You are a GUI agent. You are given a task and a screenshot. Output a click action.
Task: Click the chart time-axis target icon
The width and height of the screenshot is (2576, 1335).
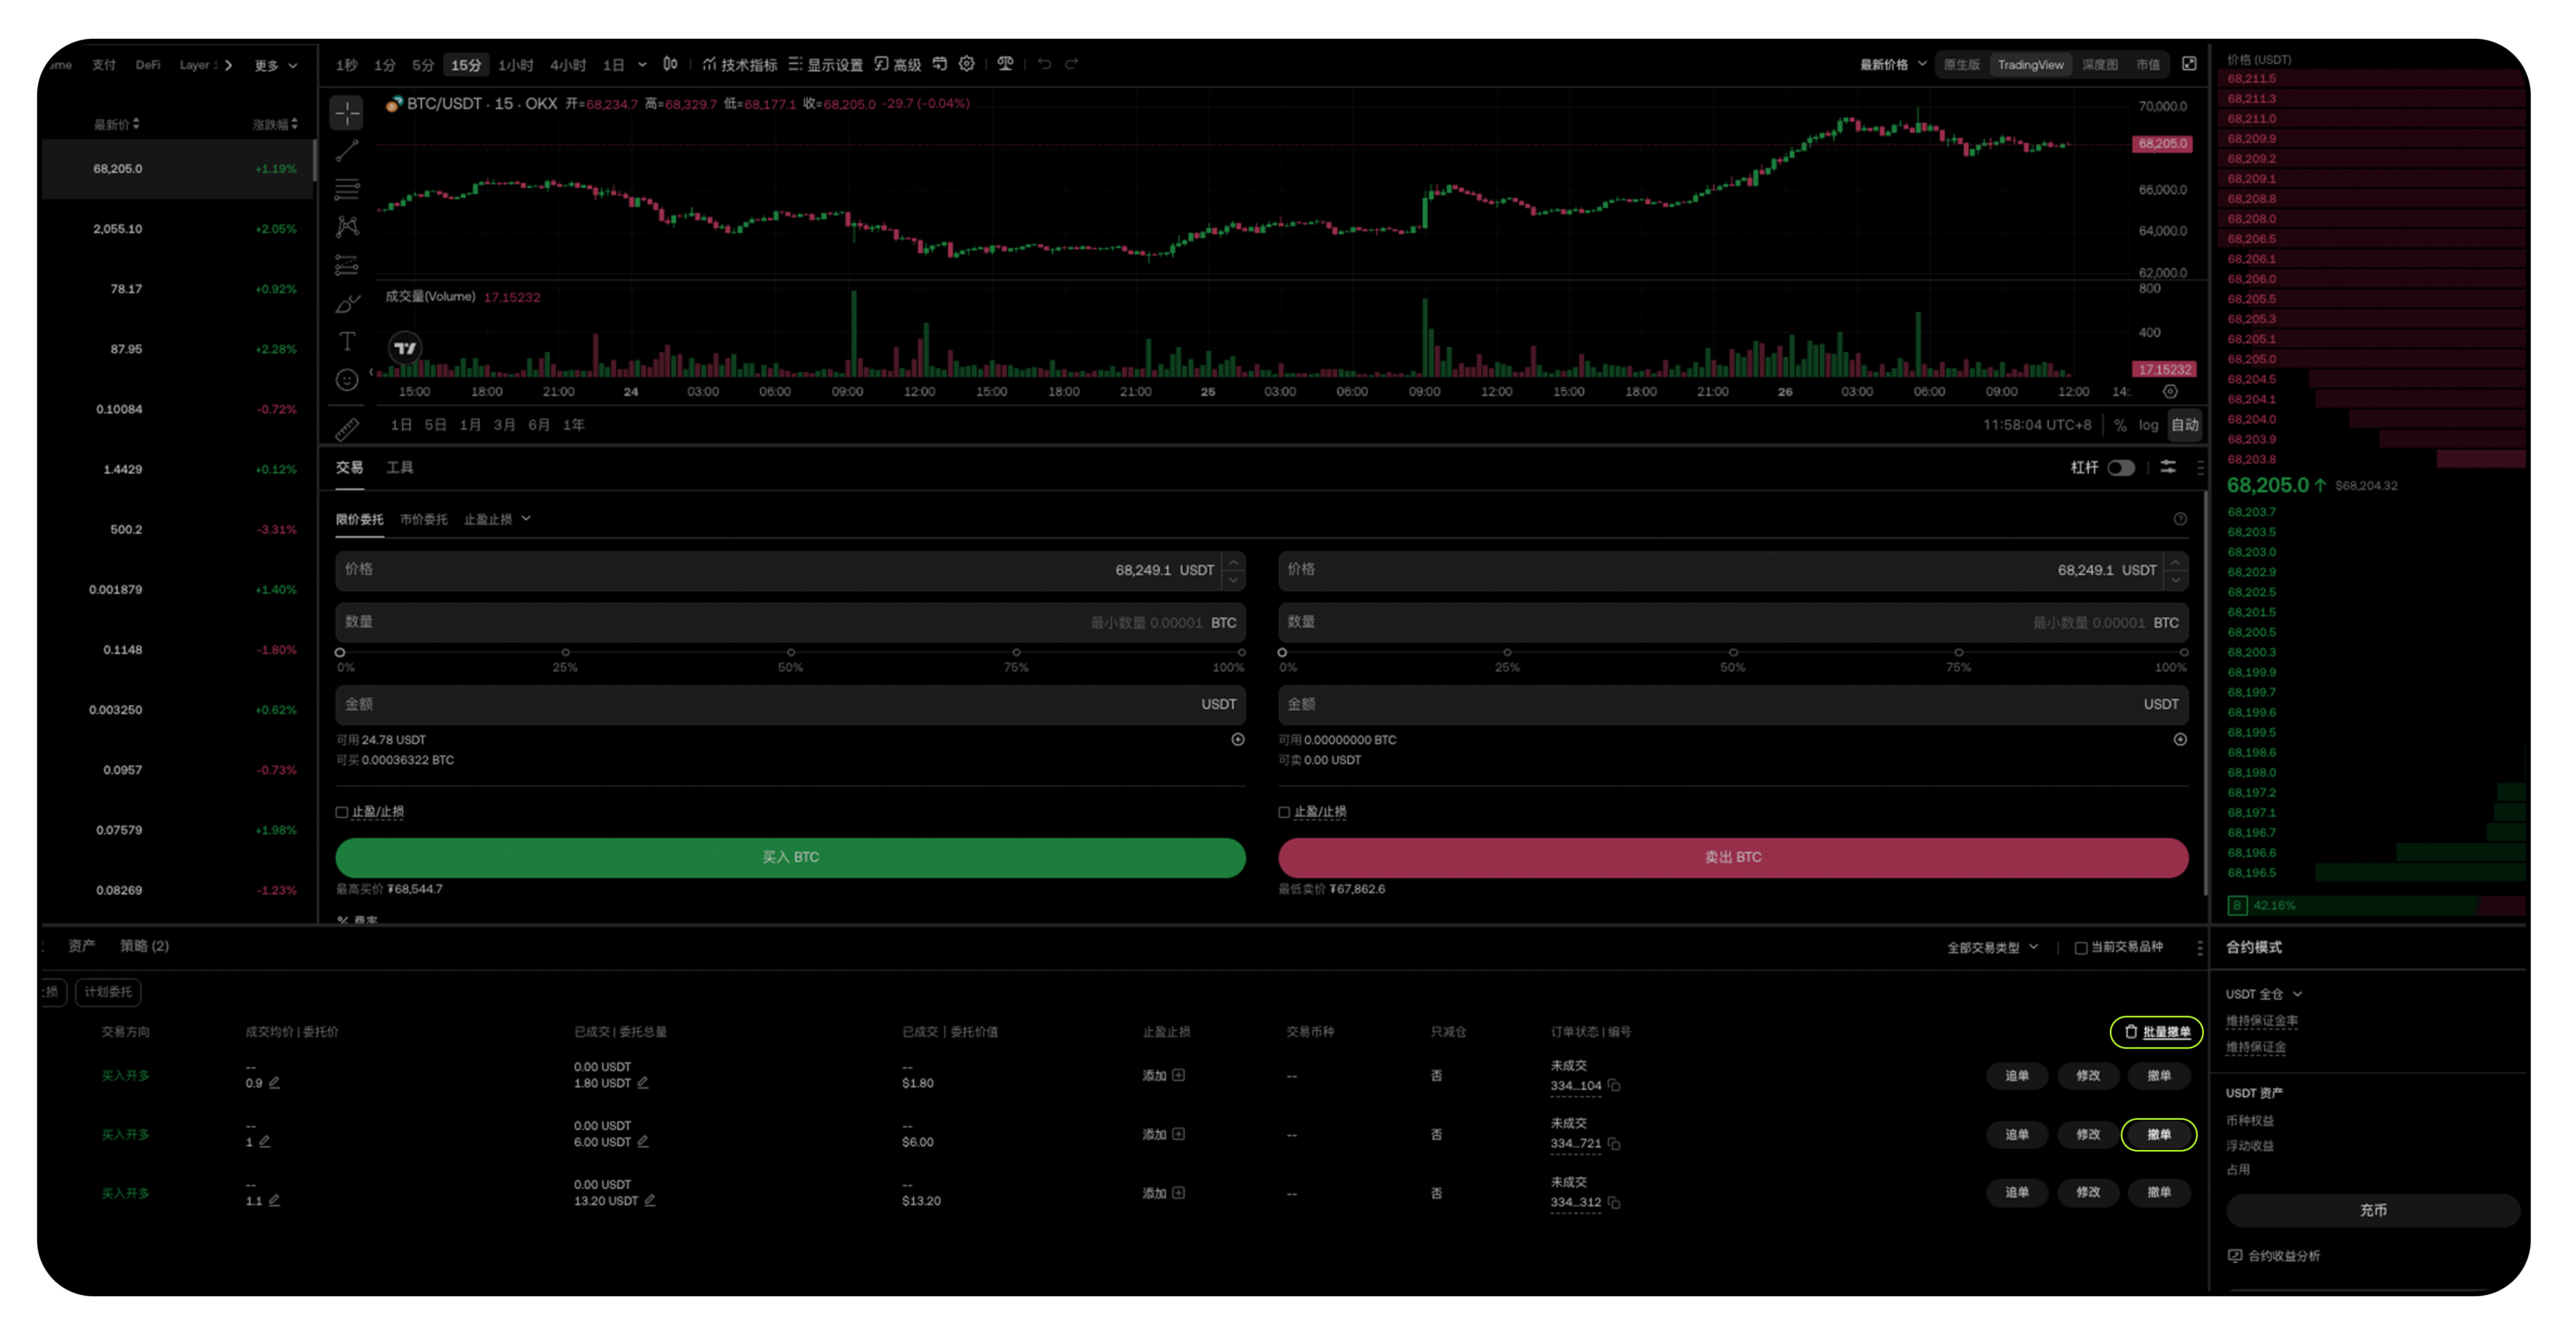[2170, 392]
